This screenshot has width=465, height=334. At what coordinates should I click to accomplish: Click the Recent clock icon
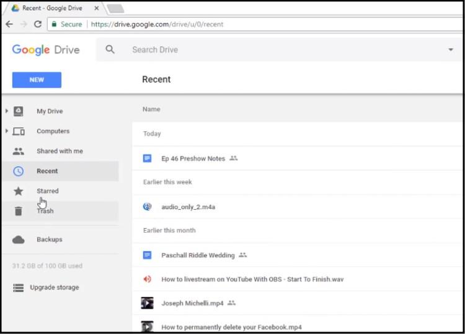(19, 171)
